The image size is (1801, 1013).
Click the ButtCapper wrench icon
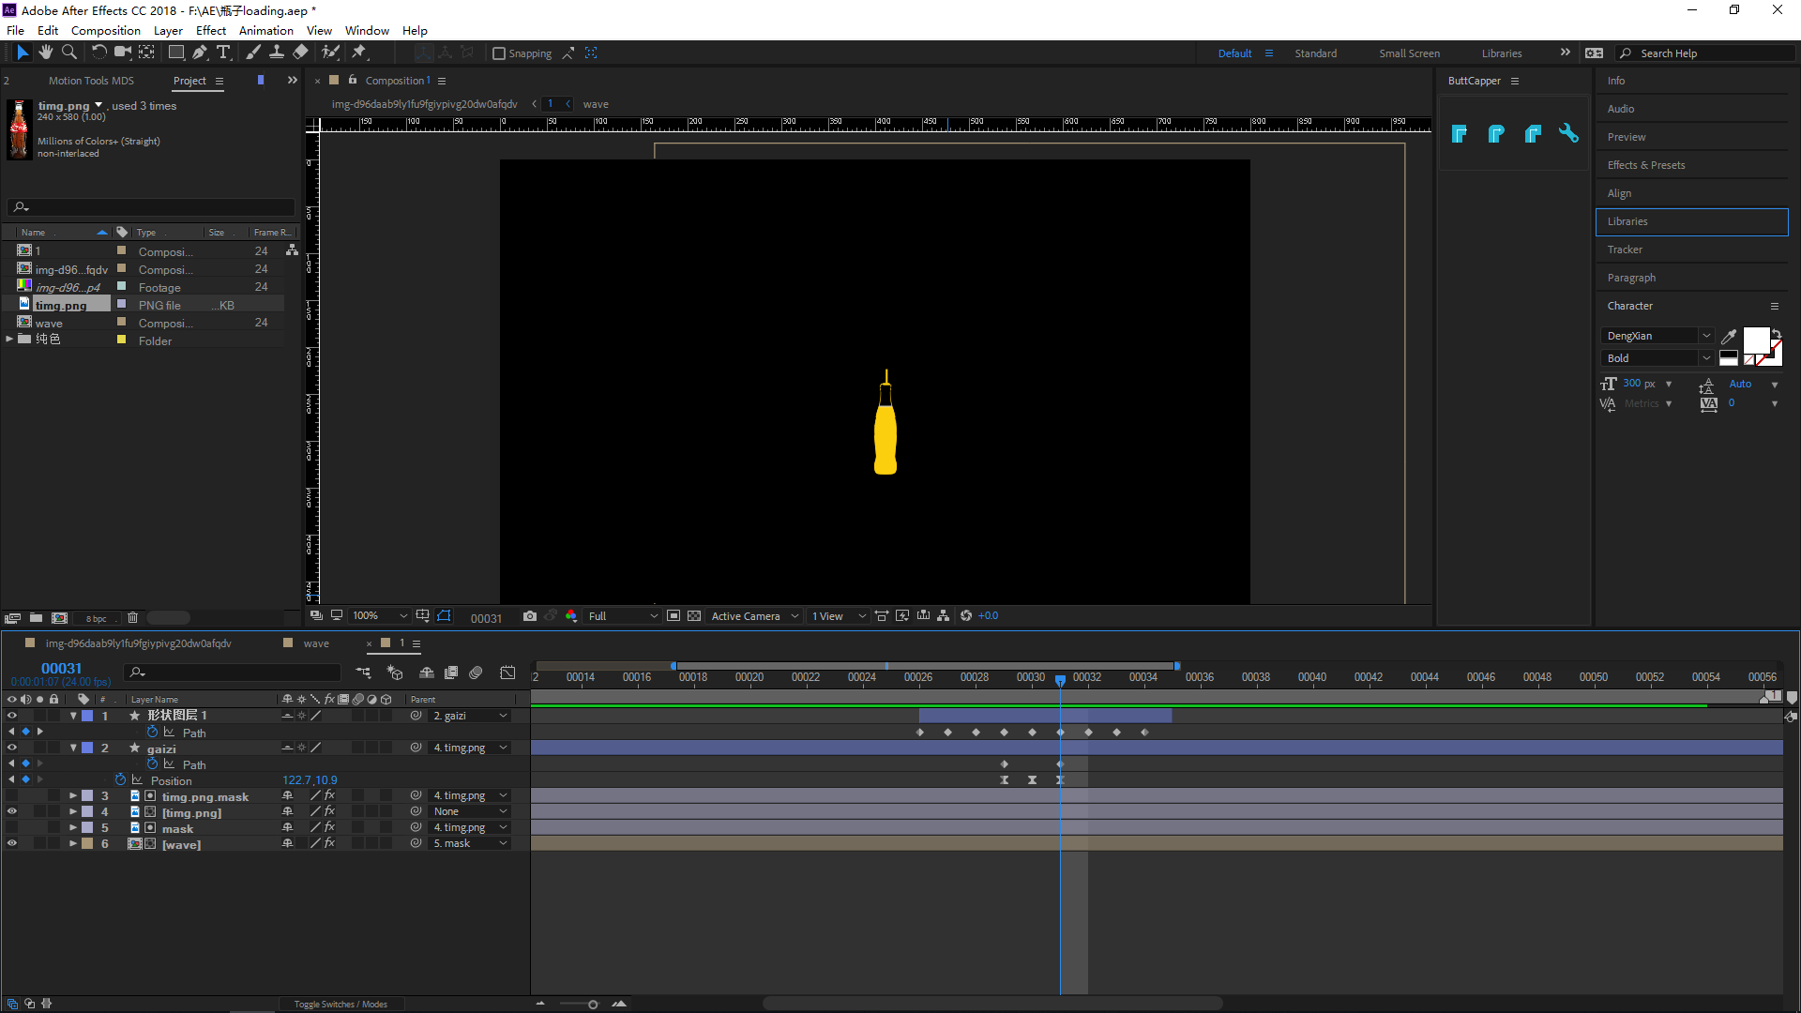[x=1568, y=133]
